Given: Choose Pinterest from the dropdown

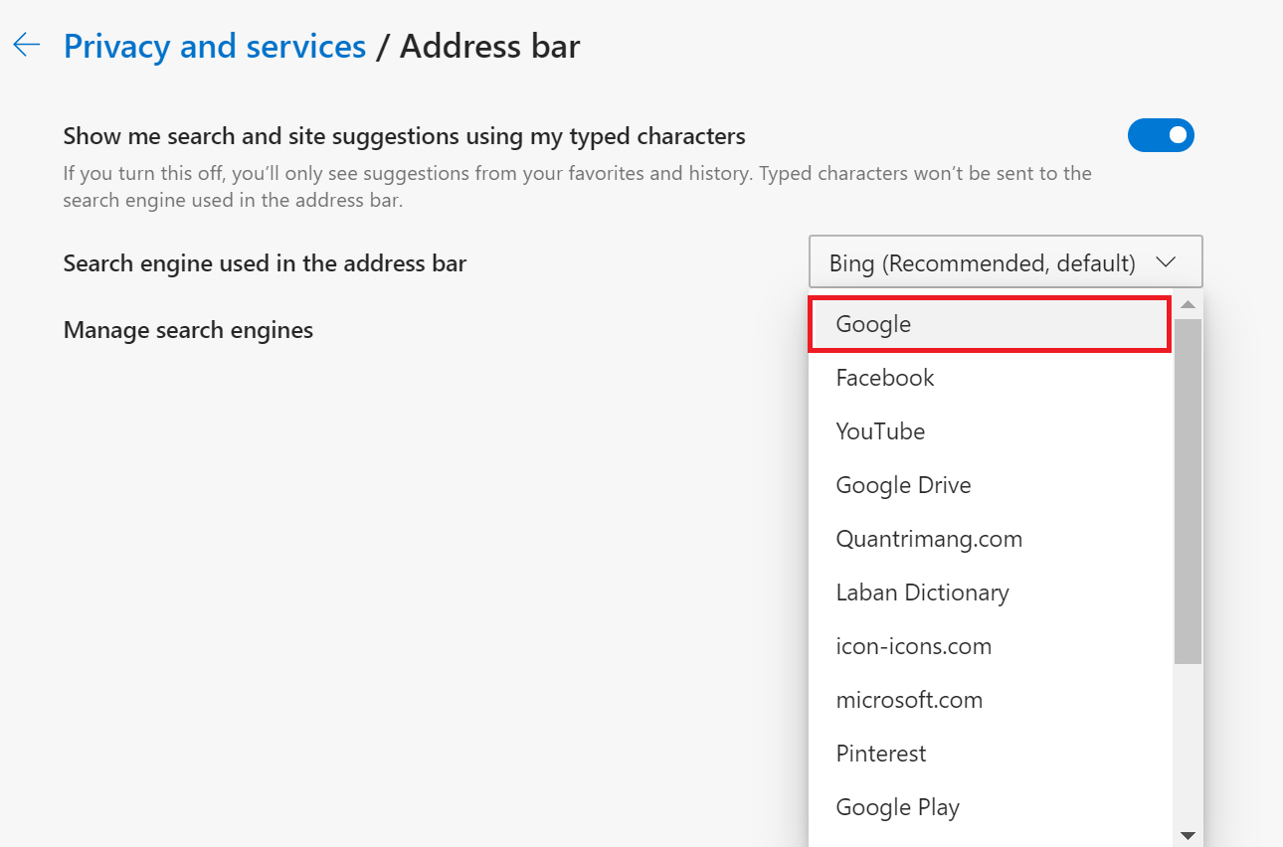Looking at the screenshot, I should 991,754.
